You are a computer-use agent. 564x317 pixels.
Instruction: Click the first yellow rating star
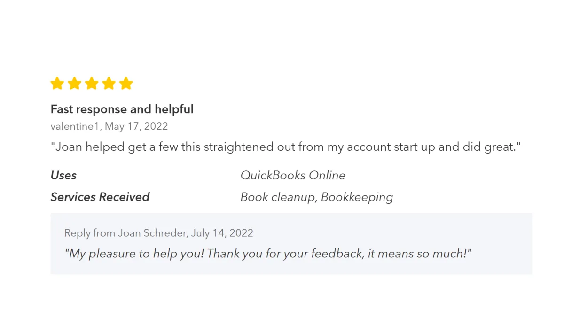[57, 84]
